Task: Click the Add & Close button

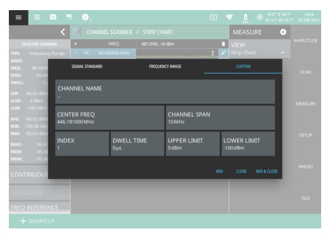Action: [267, 171]
